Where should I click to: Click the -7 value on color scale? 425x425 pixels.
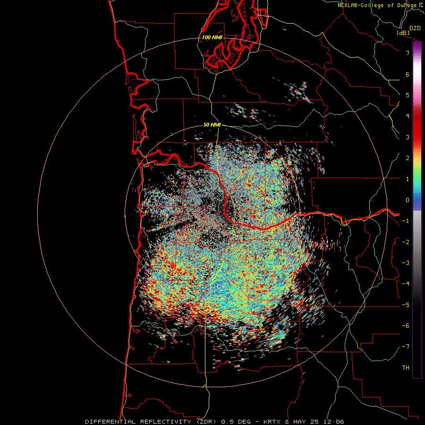point(406,347)
